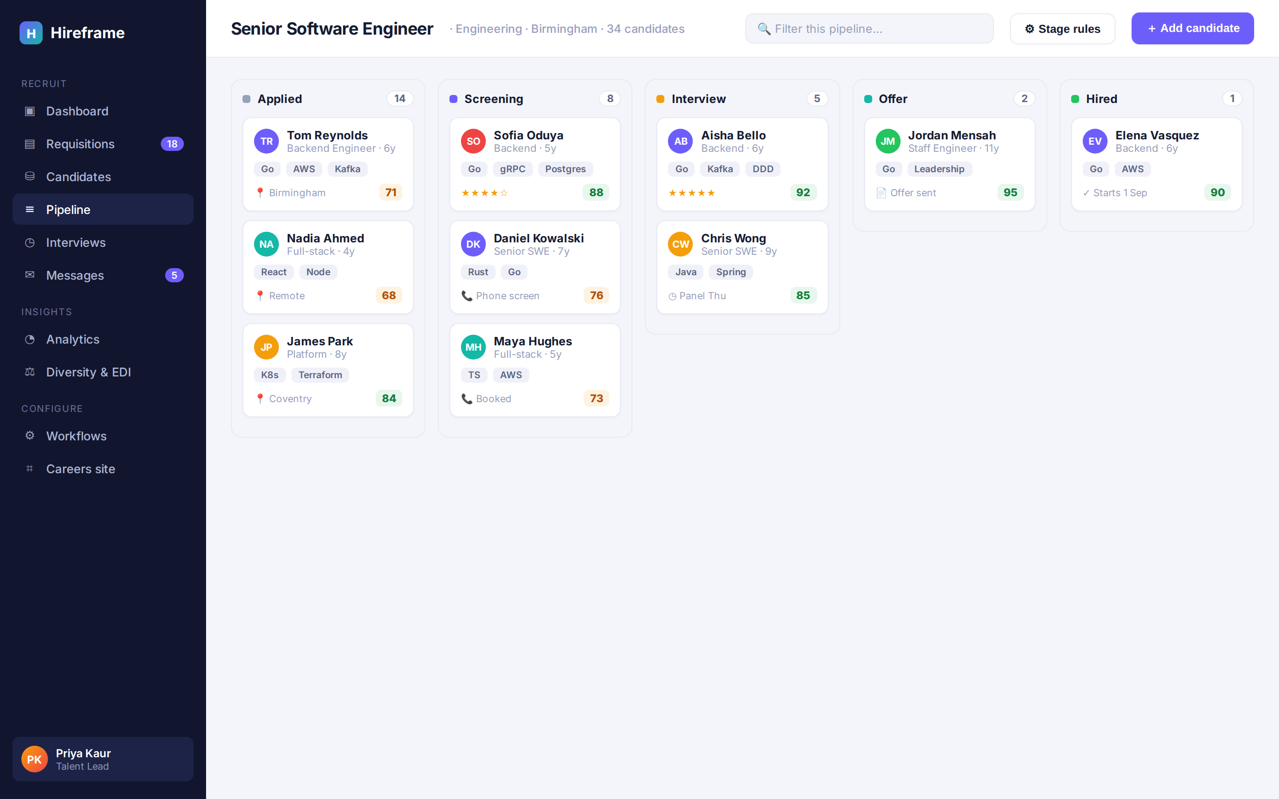Open Requisitions in the sidebar
This screenshot has height=799, width=1279.
coord(103,144)
